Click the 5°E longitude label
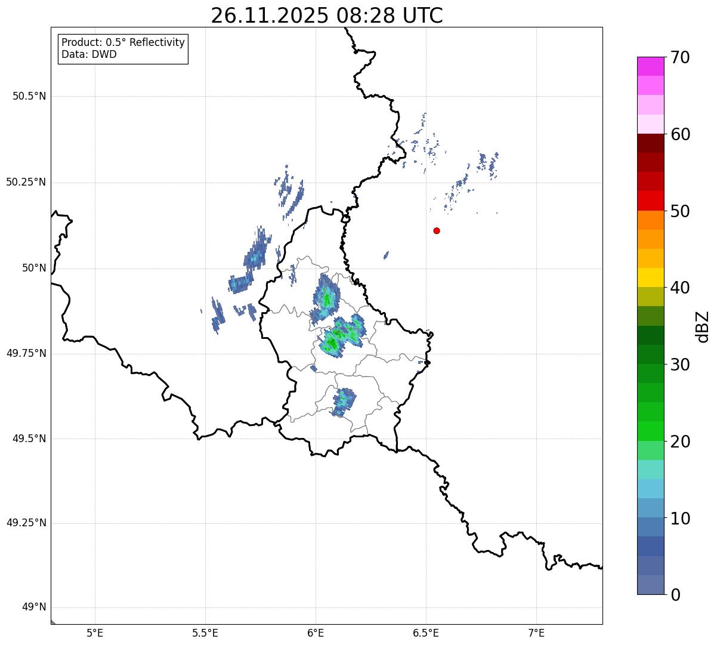The width and height of the screenshot is (717, 645). [x=95, y=633]
